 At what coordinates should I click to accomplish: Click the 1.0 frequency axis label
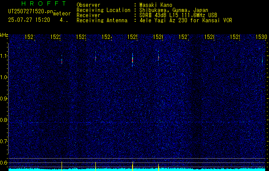tap(3, 77)
